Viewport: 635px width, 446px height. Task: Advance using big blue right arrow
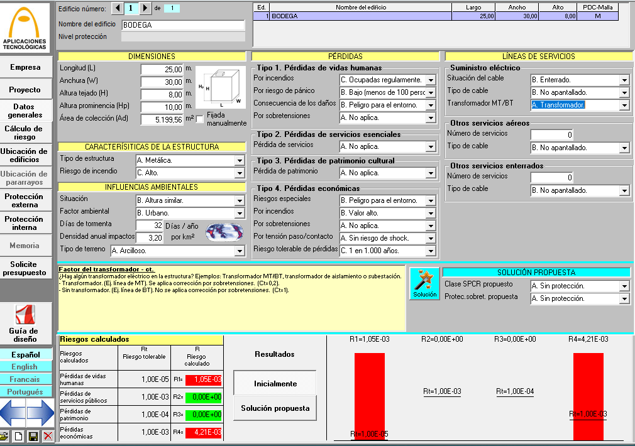coord(40,413)
